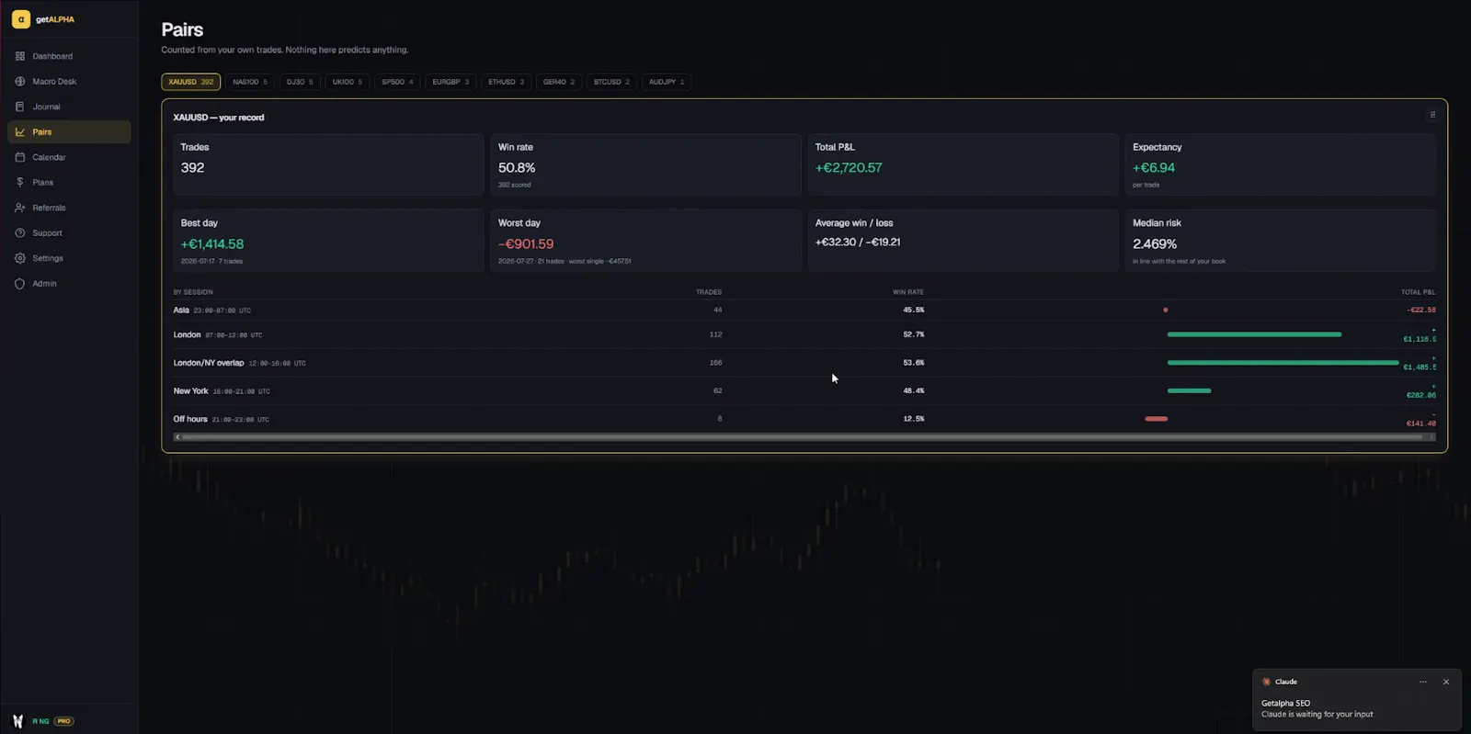Open Admin via the shield icon

point(20,284)
